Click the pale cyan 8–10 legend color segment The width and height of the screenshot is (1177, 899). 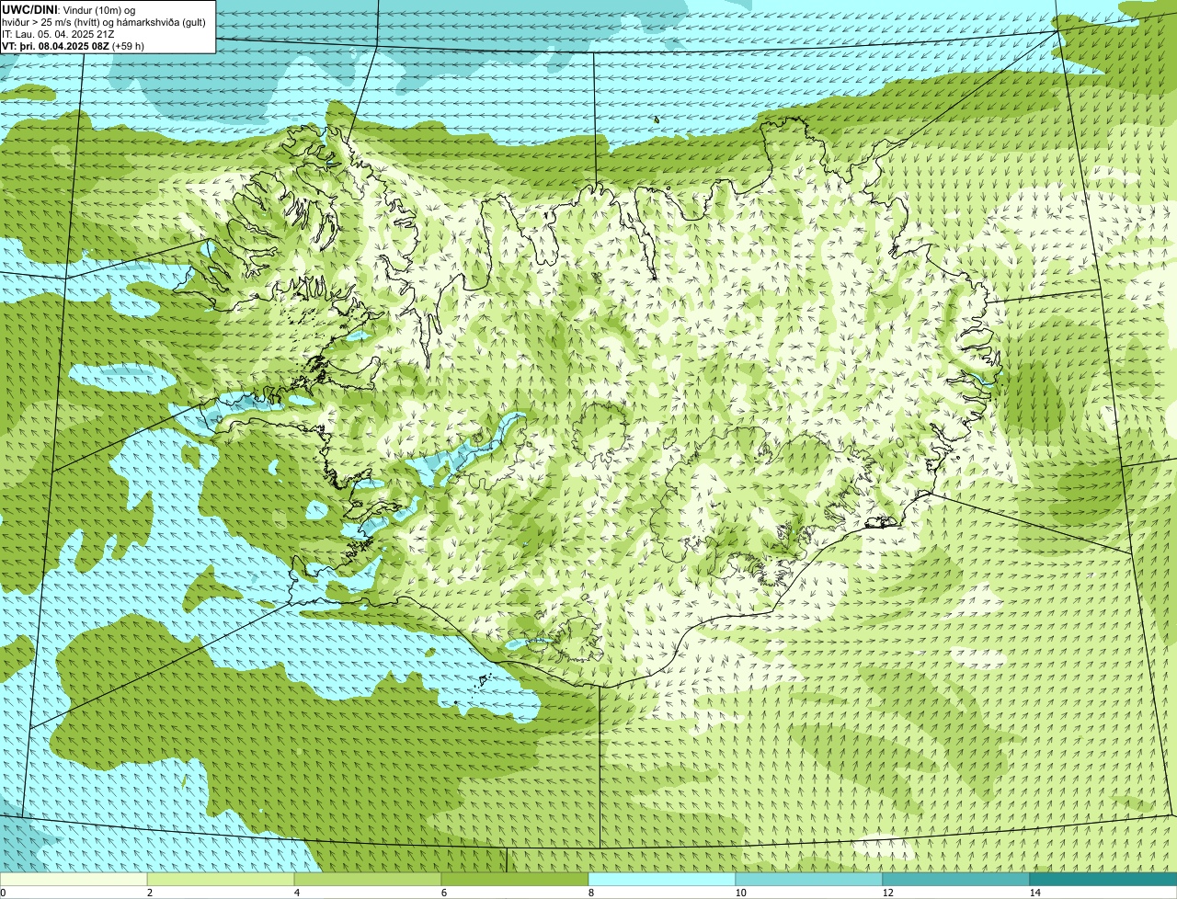[662, 880]
